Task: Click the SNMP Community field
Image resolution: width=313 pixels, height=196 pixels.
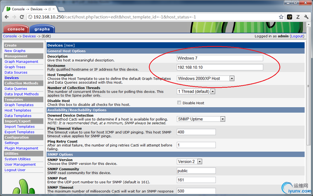Action: 196,171
